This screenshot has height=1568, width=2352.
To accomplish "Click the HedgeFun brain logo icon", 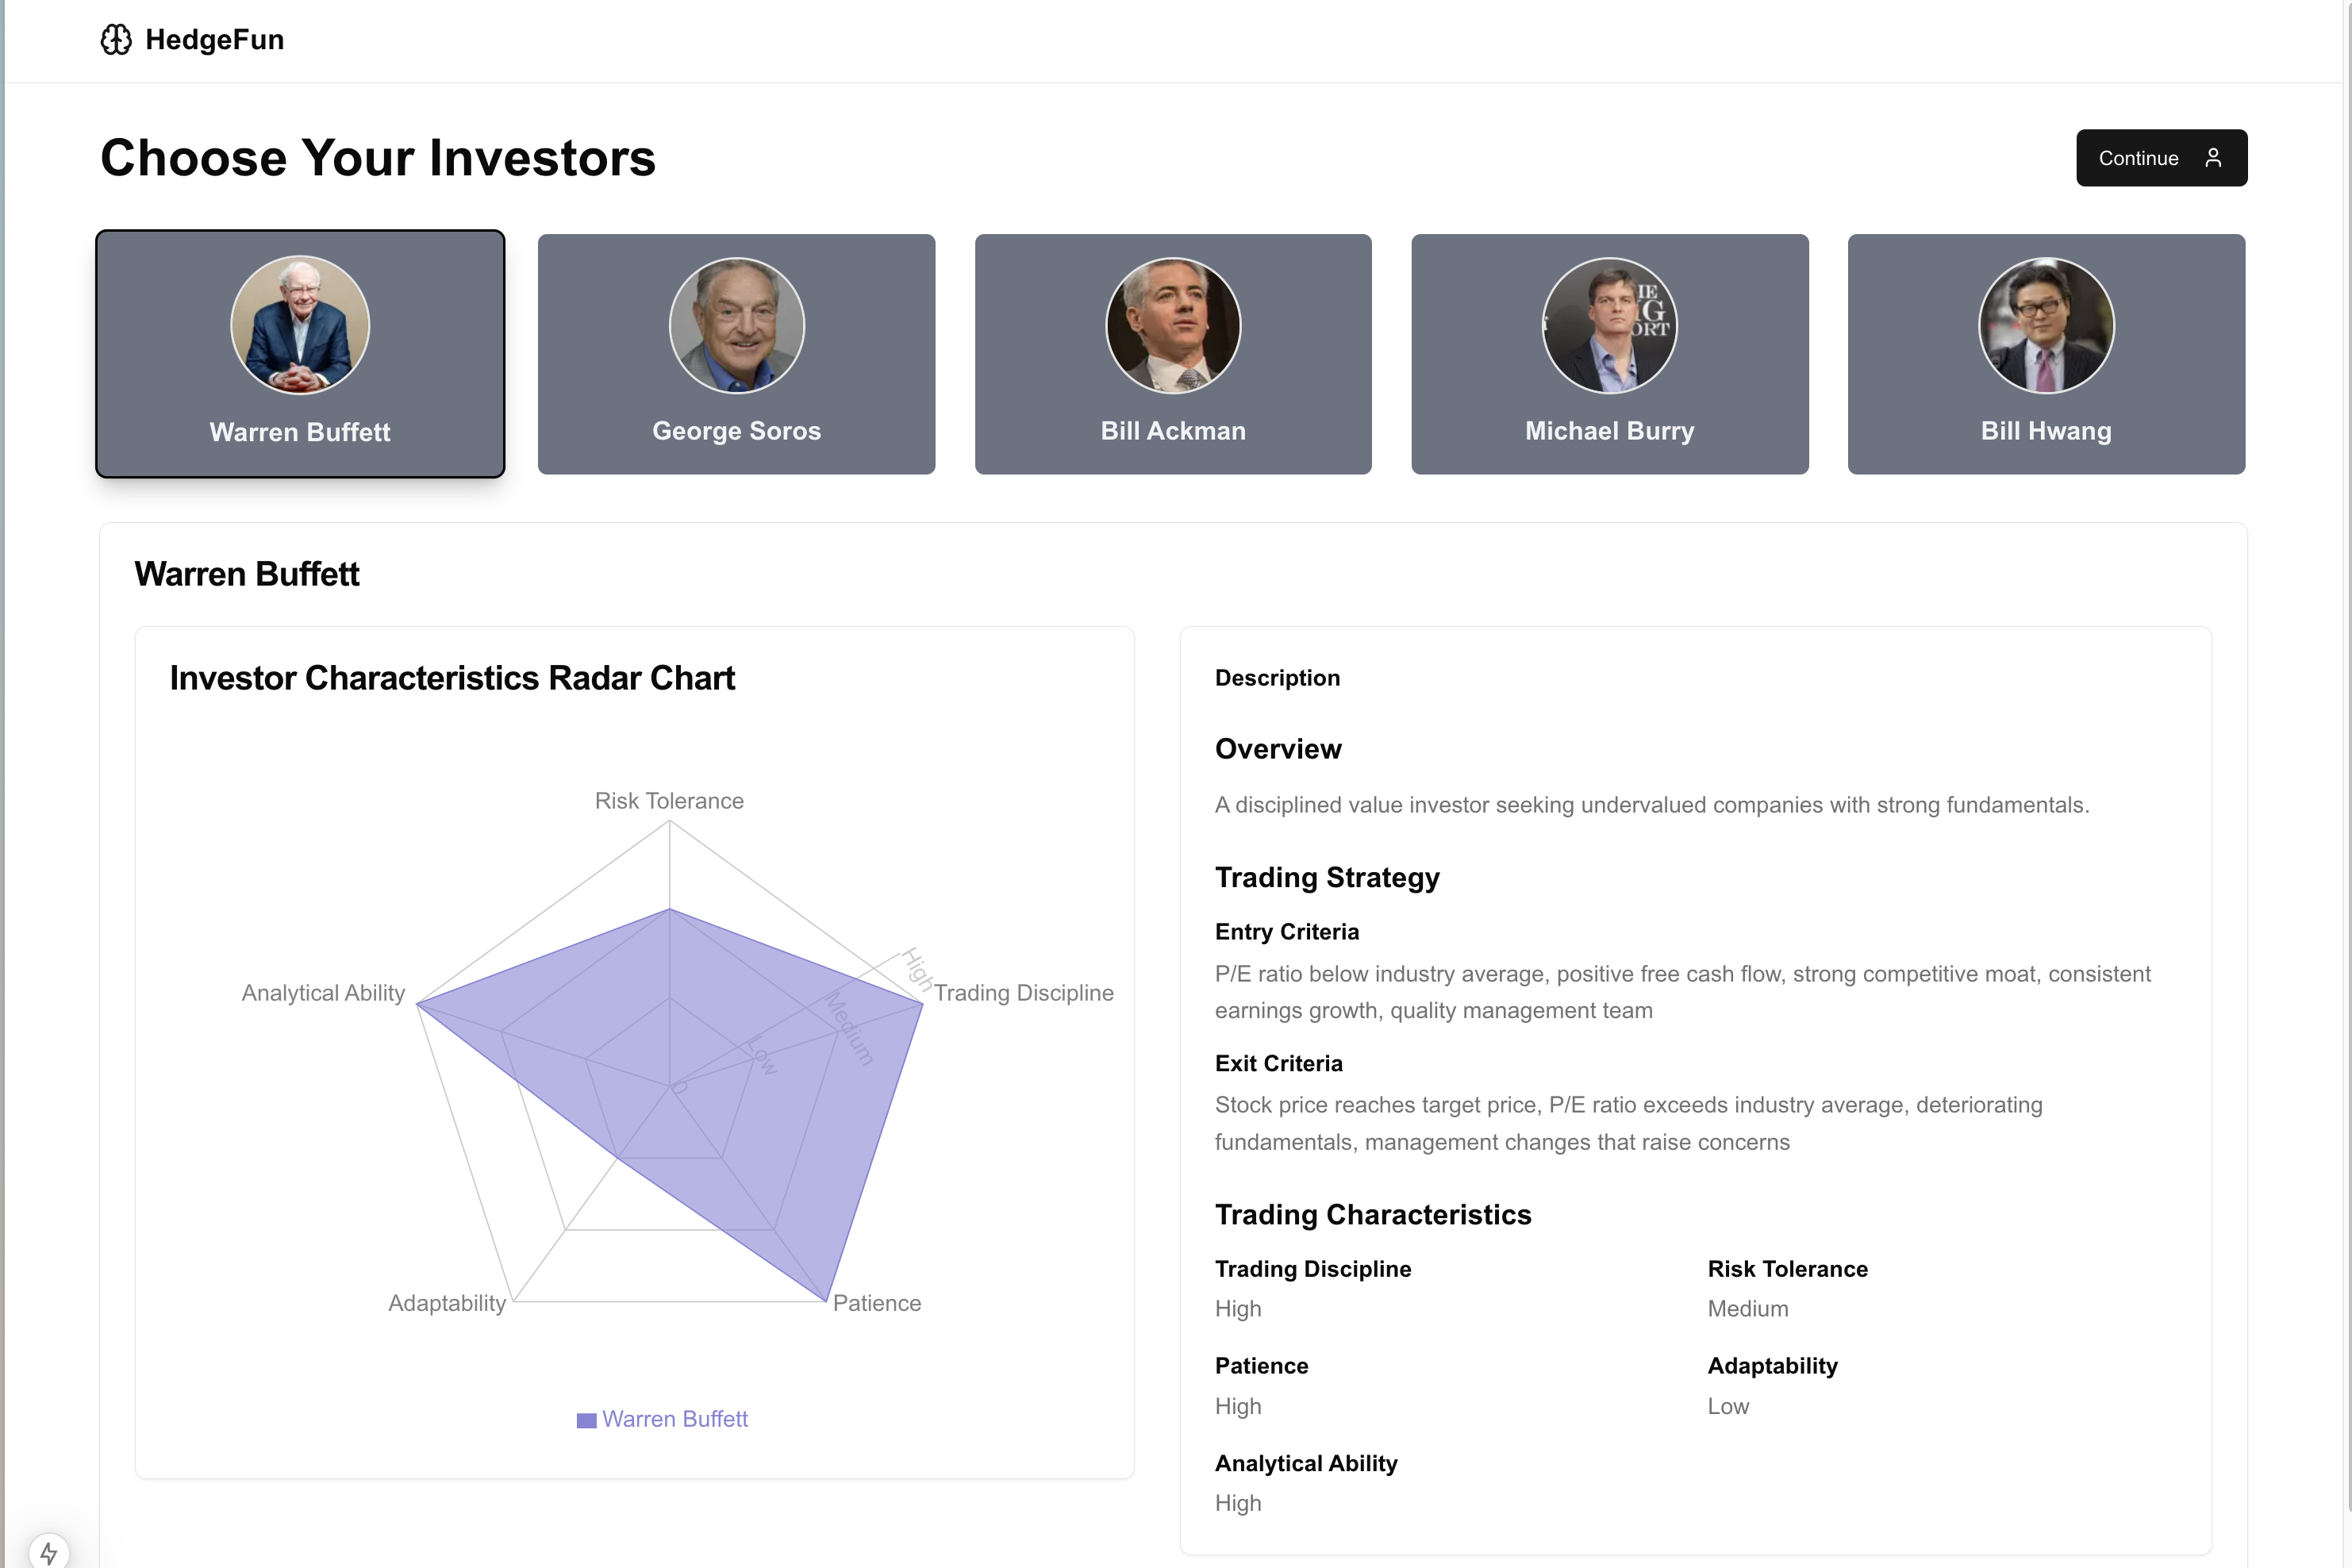I will [x=116, y=40].
